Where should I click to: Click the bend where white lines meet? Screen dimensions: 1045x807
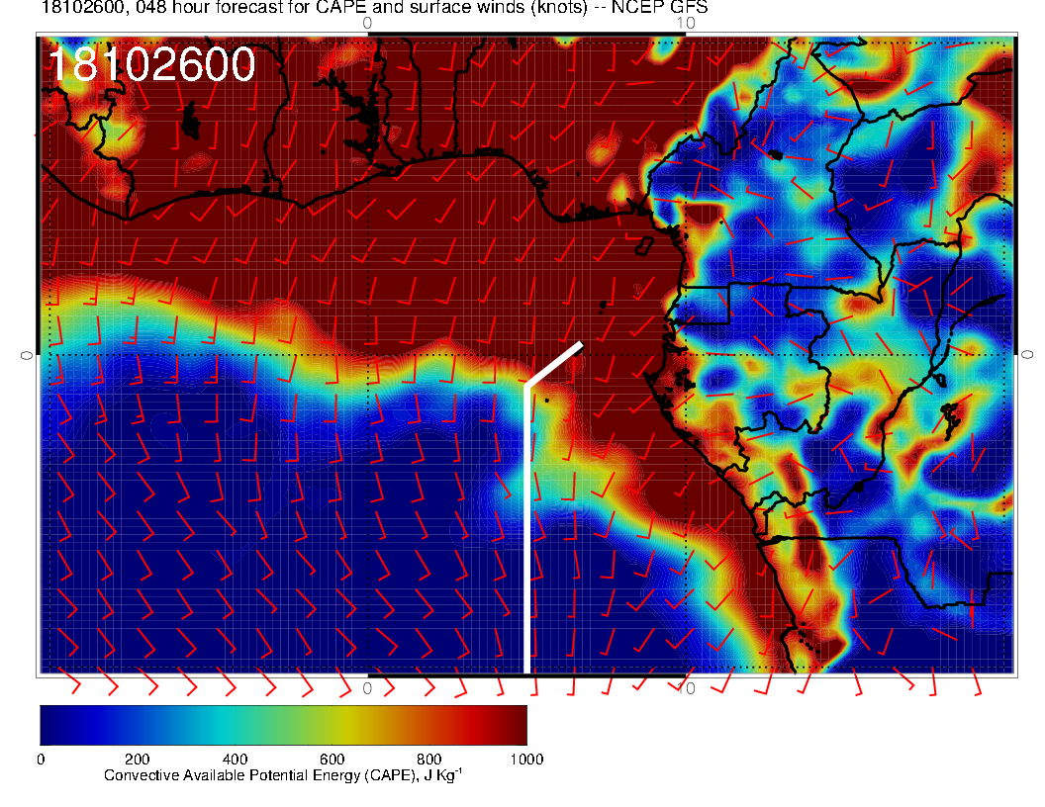tap(526, 386)
